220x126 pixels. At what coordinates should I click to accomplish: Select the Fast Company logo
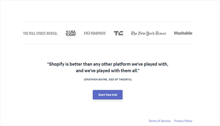(x=95, y=33)
